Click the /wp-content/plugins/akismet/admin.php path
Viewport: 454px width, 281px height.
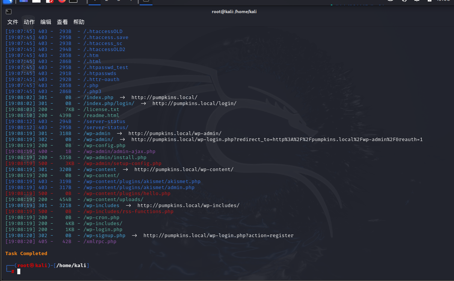pyautogui.click(x=139, y=188)
